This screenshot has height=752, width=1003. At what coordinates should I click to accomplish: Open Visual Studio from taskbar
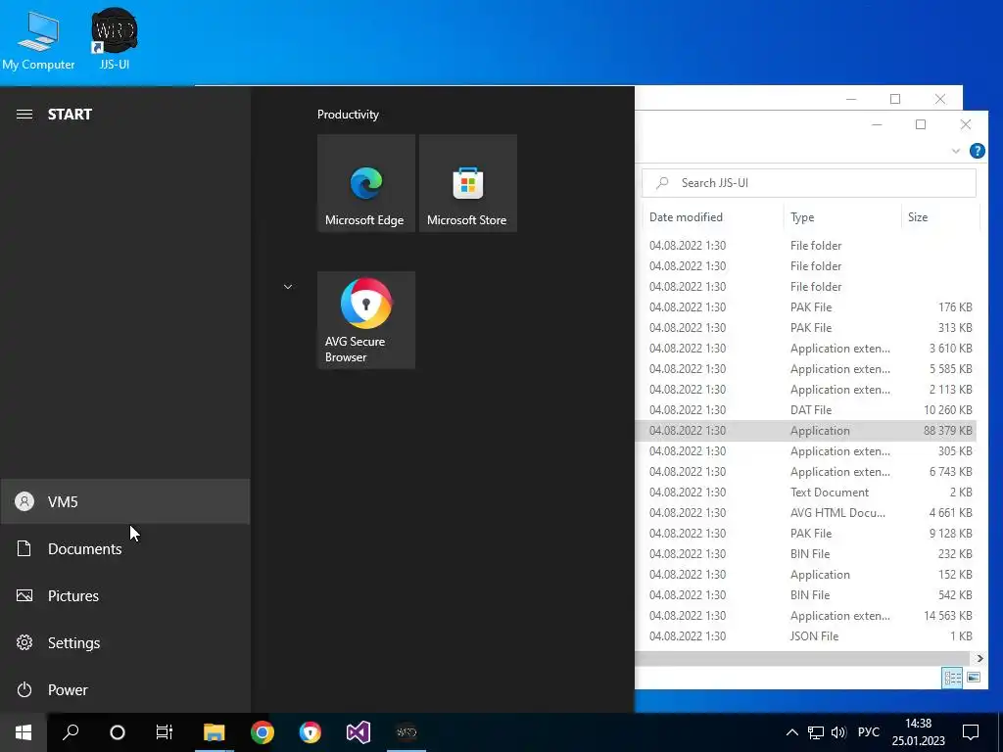[x=358, y=732]
